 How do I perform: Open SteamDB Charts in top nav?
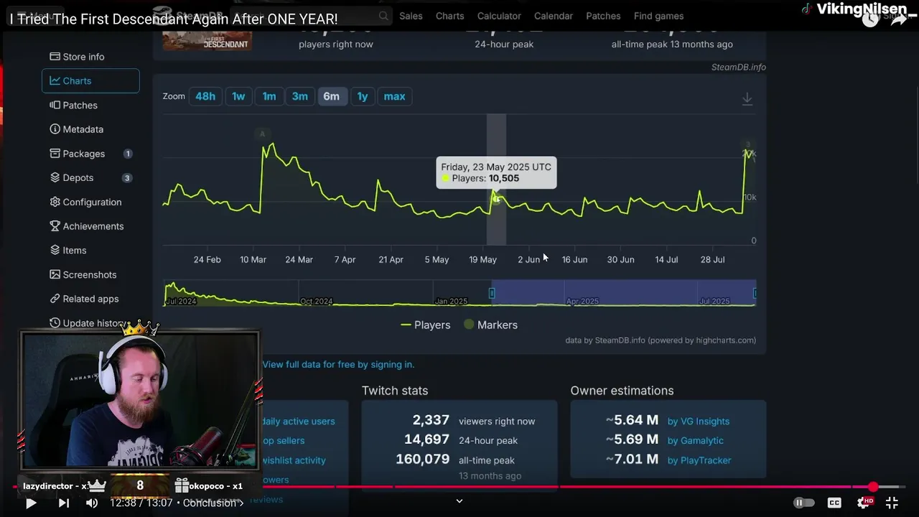click(449, 16)
